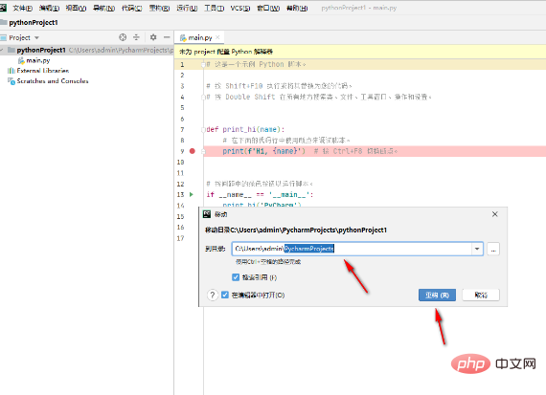Click the blue Refactor (R) button
This screenshot has height=395, width=546.
pyautogui.click(x=437, y=296)
